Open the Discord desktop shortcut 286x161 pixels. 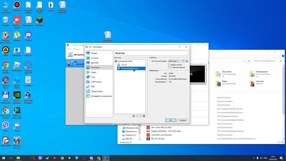[28, 36]
